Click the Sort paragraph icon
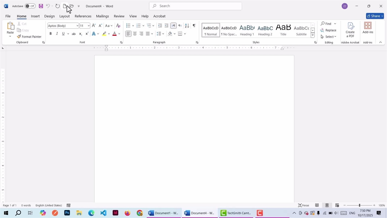 pos(187,26)
